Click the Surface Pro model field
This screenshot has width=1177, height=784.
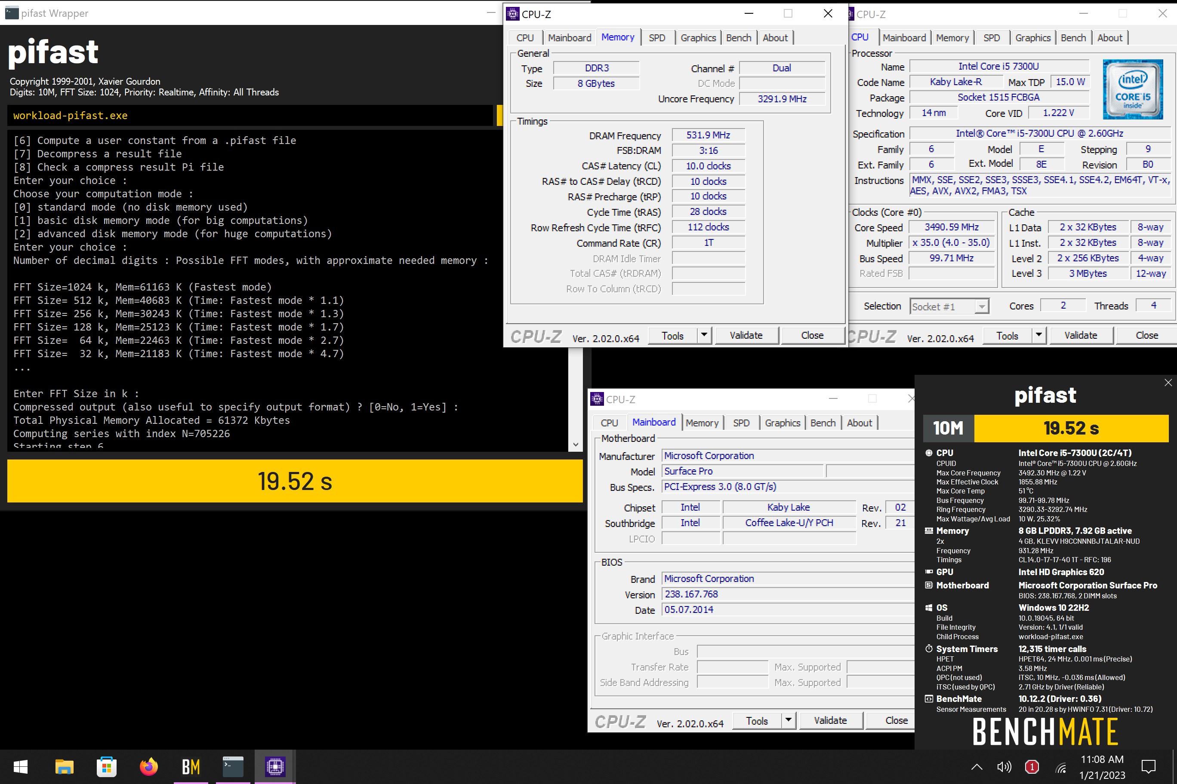743,471
